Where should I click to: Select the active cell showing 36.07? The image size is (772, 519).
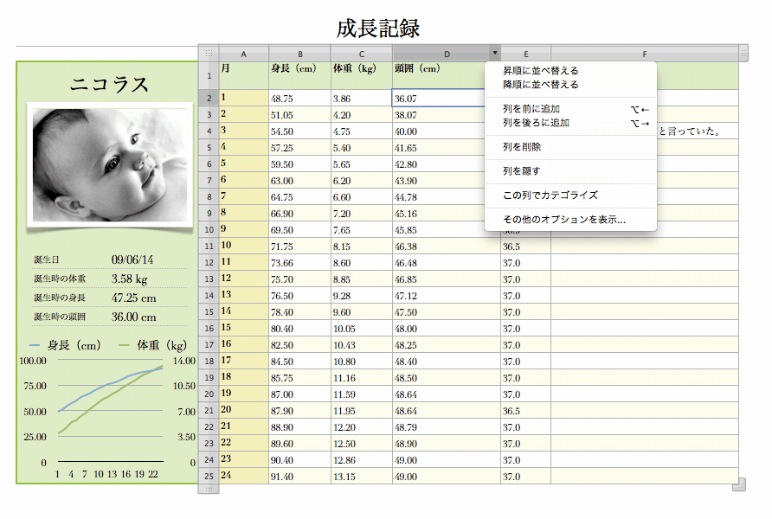438,98
